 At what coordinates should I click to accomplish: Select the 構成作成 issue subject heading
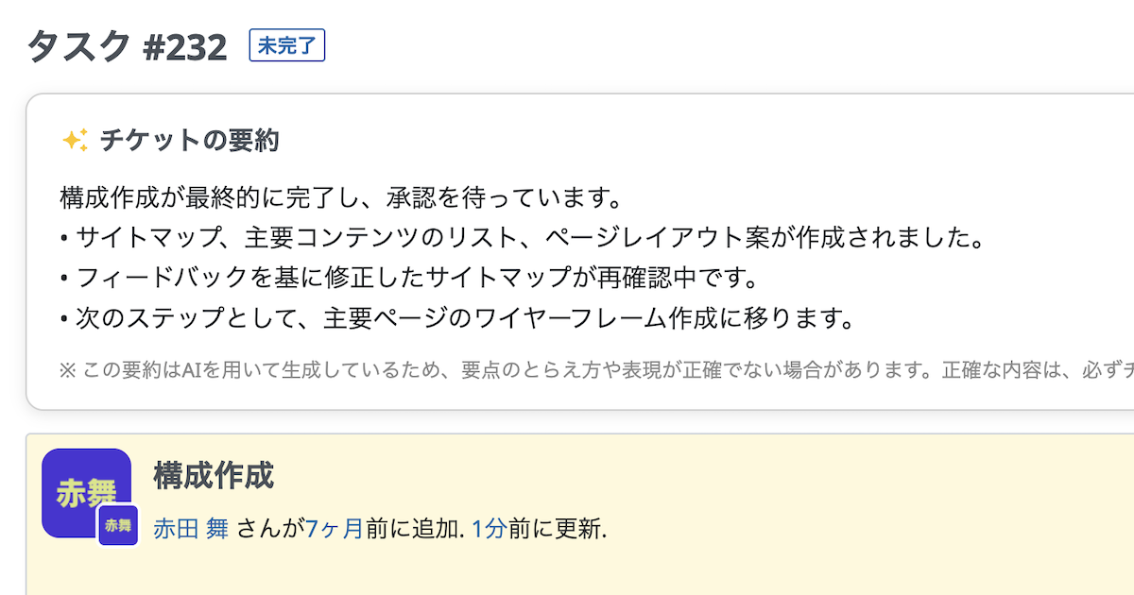pos(214,476)
